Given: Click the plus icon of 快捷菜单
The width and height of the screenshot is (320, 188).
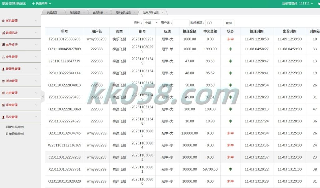Looking at the screenshot, I should [33, 3].
